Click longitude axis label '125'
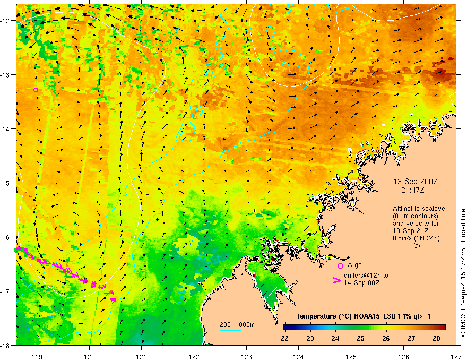The height and width of the screenshot is (361, 467). pos(351,357)
